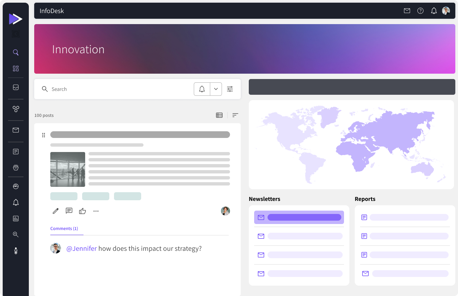
Task: Click the bar chart icon in sidebar
Action: pyautogui.click(x=16, y=219)
